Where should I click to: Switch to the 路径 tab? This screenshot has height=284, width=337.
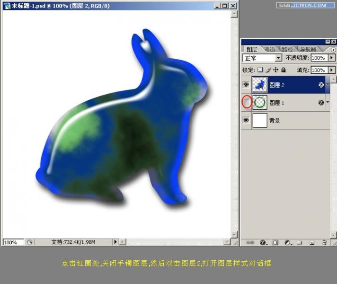click(287, 49)
